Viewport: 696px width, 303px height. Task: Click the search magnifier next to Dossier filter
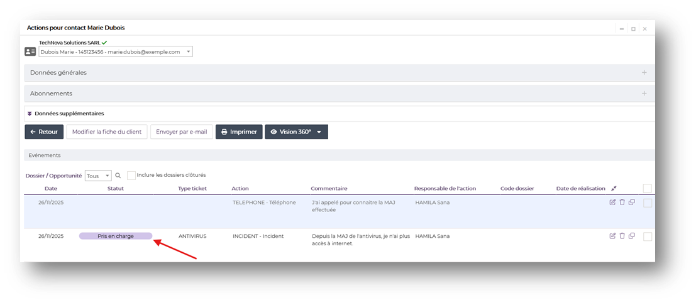[x=118, y=176]
